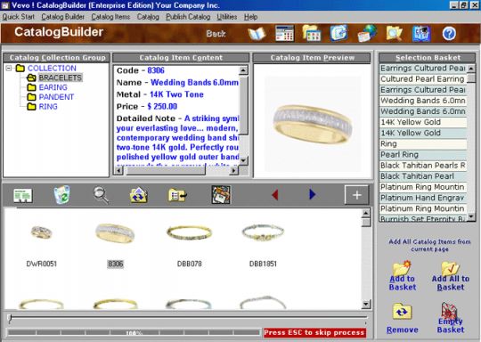Viewport: 481px width, 342px height.
Task: Click the Add All to Basket button
Action: (x=451, y=276)
